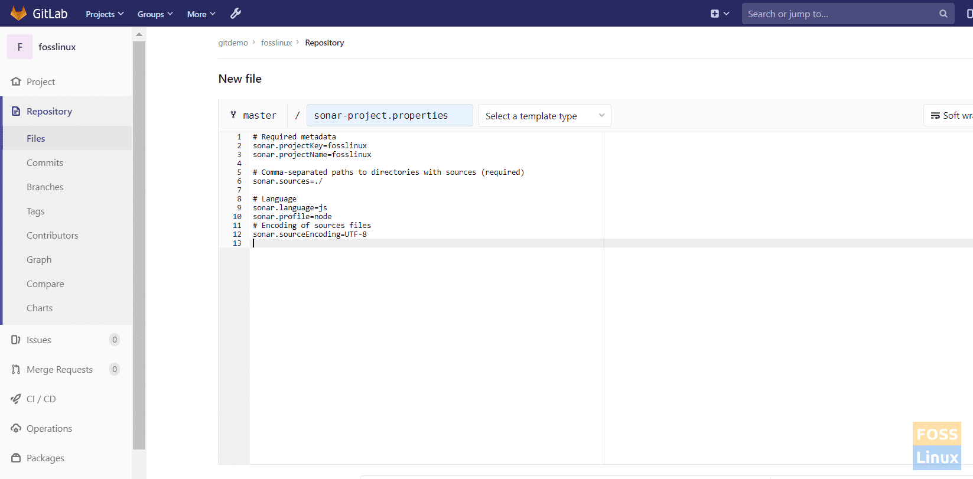
Task: Open the Issues sidebar item
Action: point(39,340)
